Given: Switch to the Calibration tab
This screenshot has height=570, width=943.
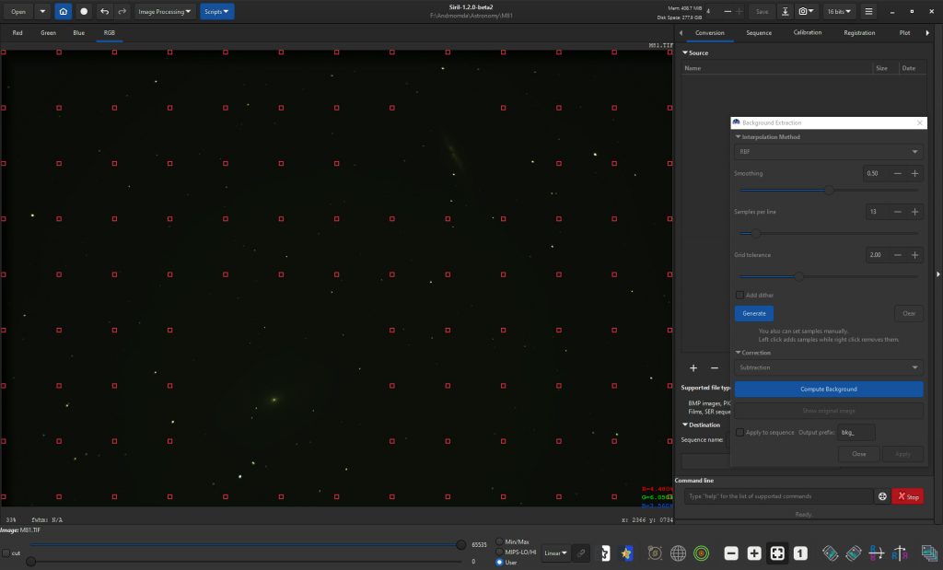Looking at the screenshot, I should point(808,32).
